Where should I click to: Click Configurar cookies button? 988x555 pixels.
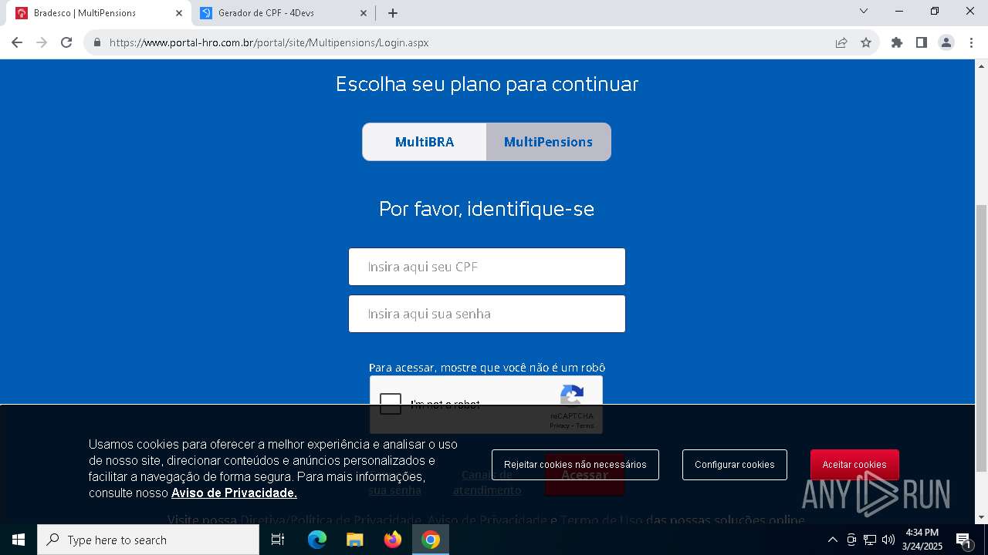[x=735, y=465]
